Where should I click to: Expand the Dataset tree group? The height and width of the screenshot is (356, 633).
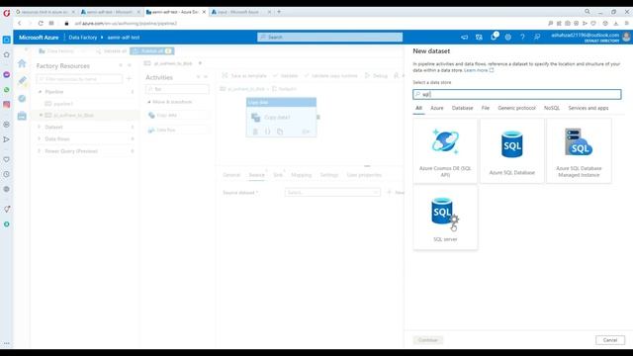pos(40,128)
